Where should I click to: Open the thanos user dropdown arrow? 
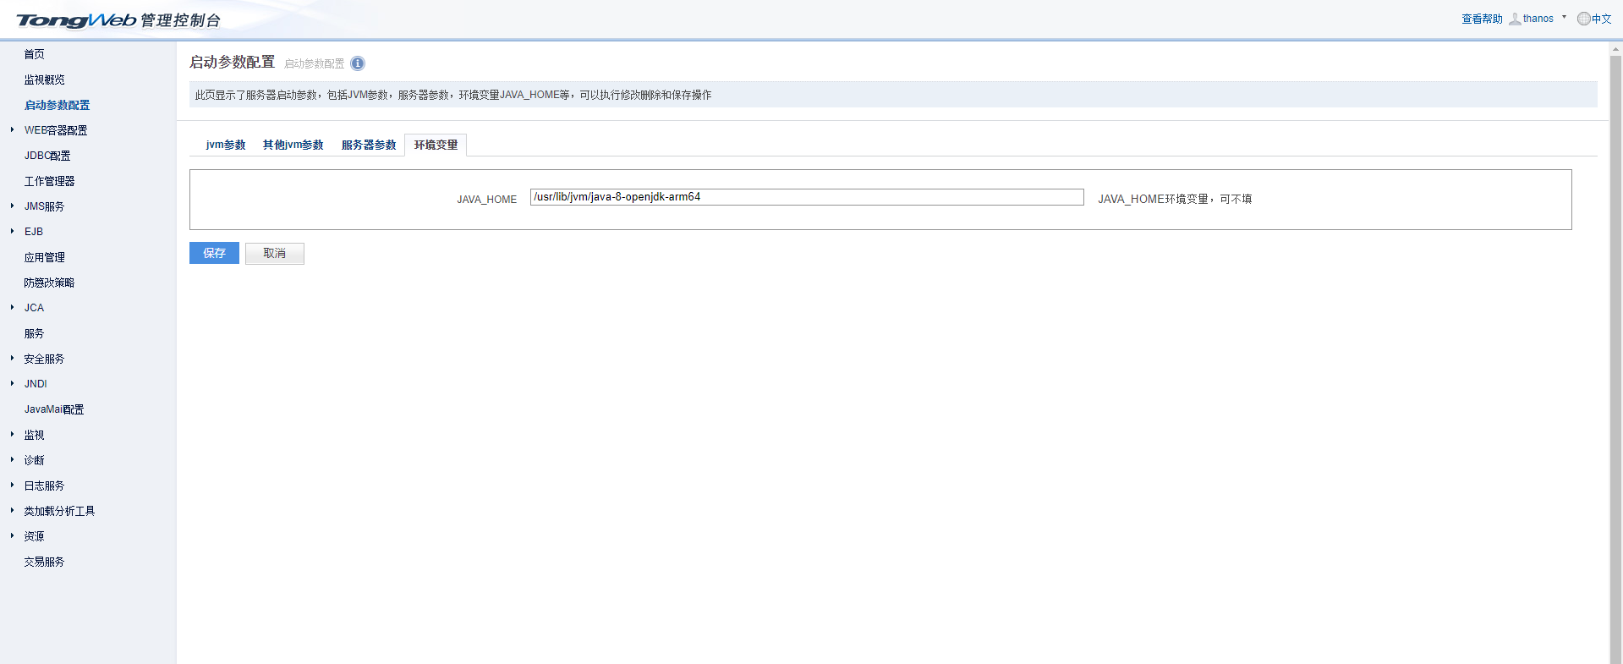pyautogui.click(x=1564, y=17)
